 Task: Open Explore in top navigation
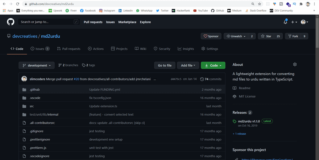click(145, 22)
